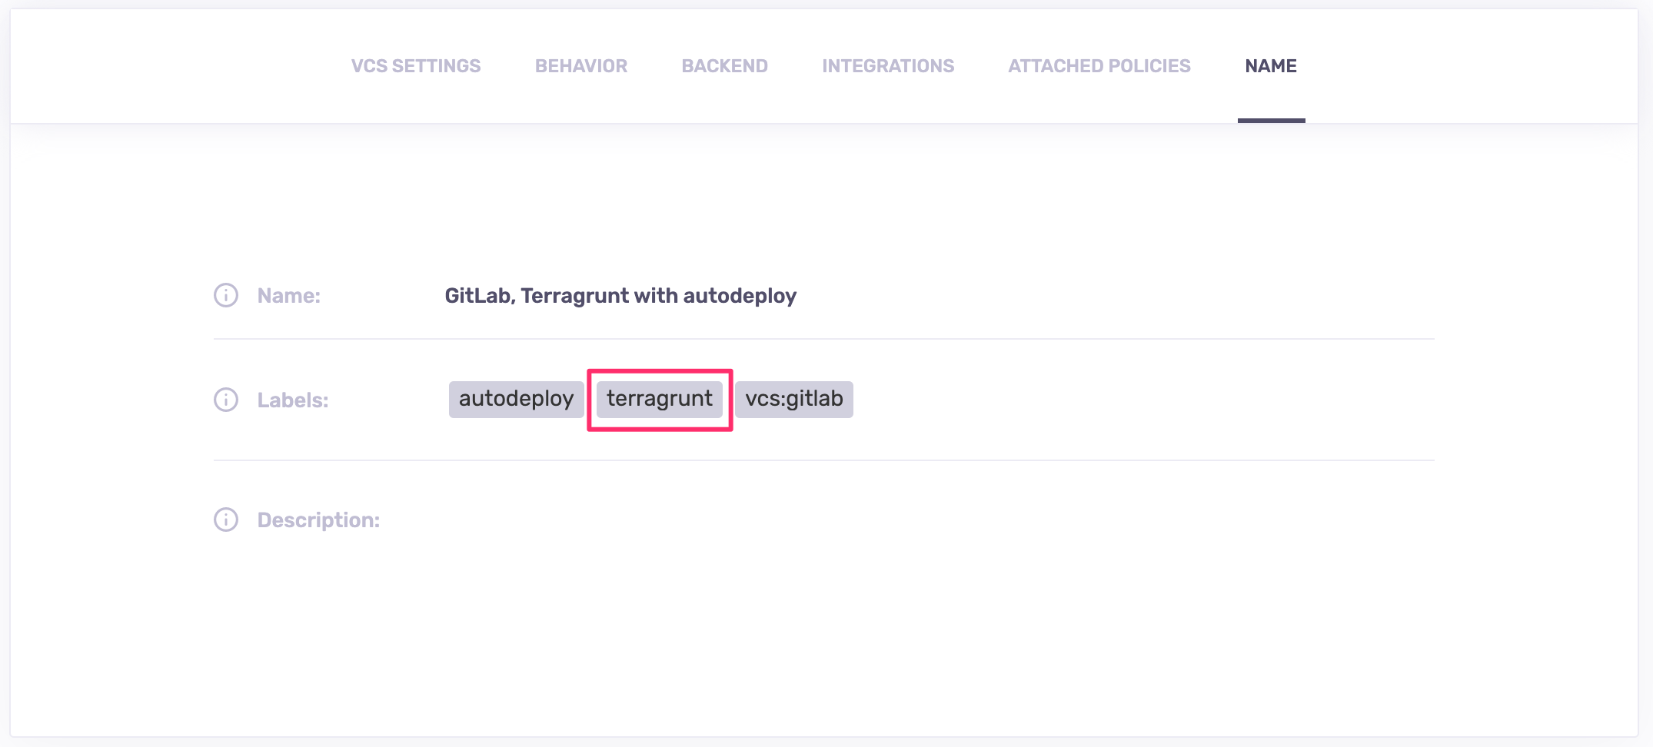View the Attached Policies tab
The image size is (1653, 747).
1099,66
